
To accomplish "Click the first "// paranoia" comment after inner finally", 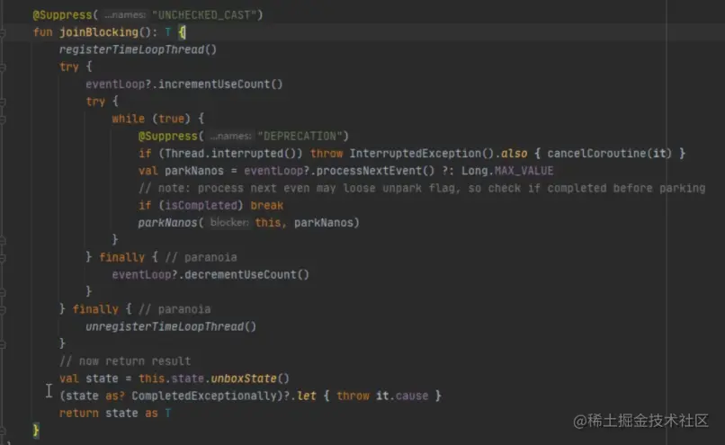I will [201, 257].
